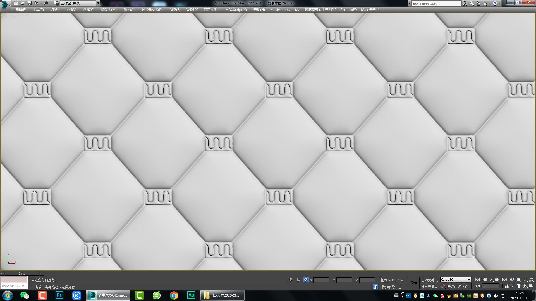
Task: Click the Set Keys large key icon
Action: click(x=414, y=283)
